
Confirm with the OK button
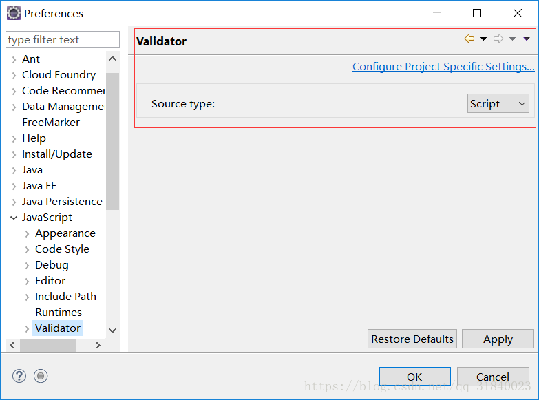pos(414,377)
